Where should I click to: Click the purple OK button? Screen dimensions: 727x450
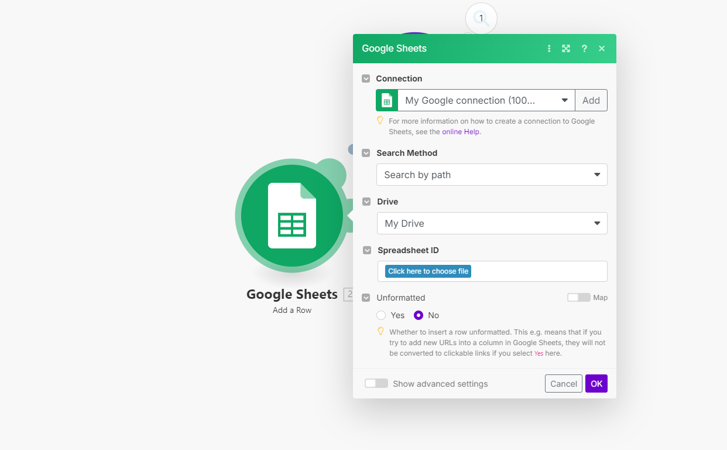click(596, 383)
